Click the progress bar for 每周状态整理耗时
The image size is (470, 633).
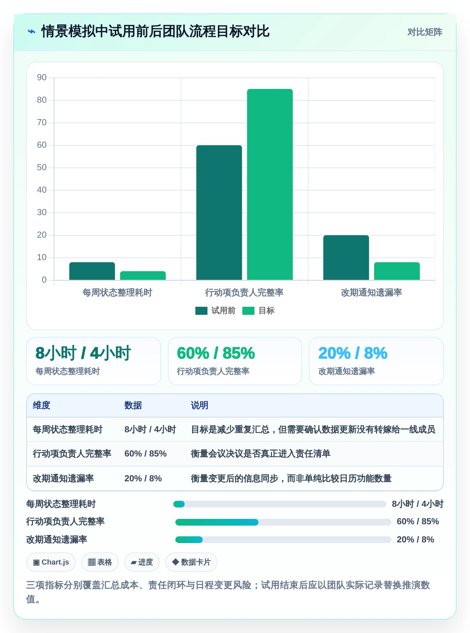(x=280, y=504)
